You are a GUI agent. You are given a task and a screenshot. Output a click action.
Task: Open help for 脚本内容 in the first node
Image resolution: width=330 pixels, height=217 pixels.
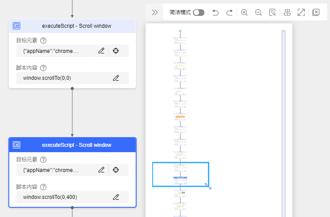[x=43, y=68]
